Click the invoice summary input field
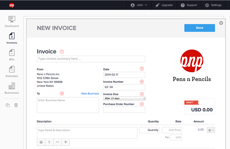 (x=91, y=59)
